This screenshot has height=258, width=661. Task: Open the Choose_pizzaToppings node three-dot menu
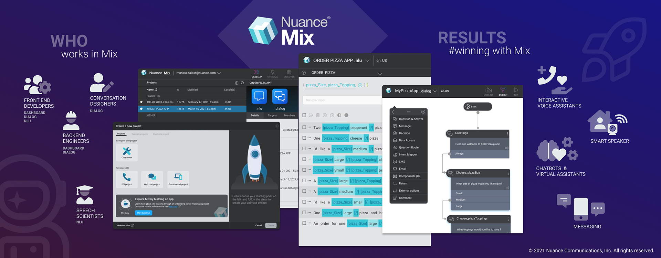pyautogui.click(x=508, y=219)
